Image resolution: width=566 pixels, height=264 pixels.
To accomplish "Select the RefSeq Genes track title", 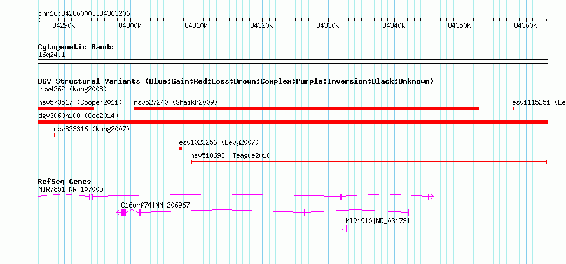I will click(x=65, y=181).
